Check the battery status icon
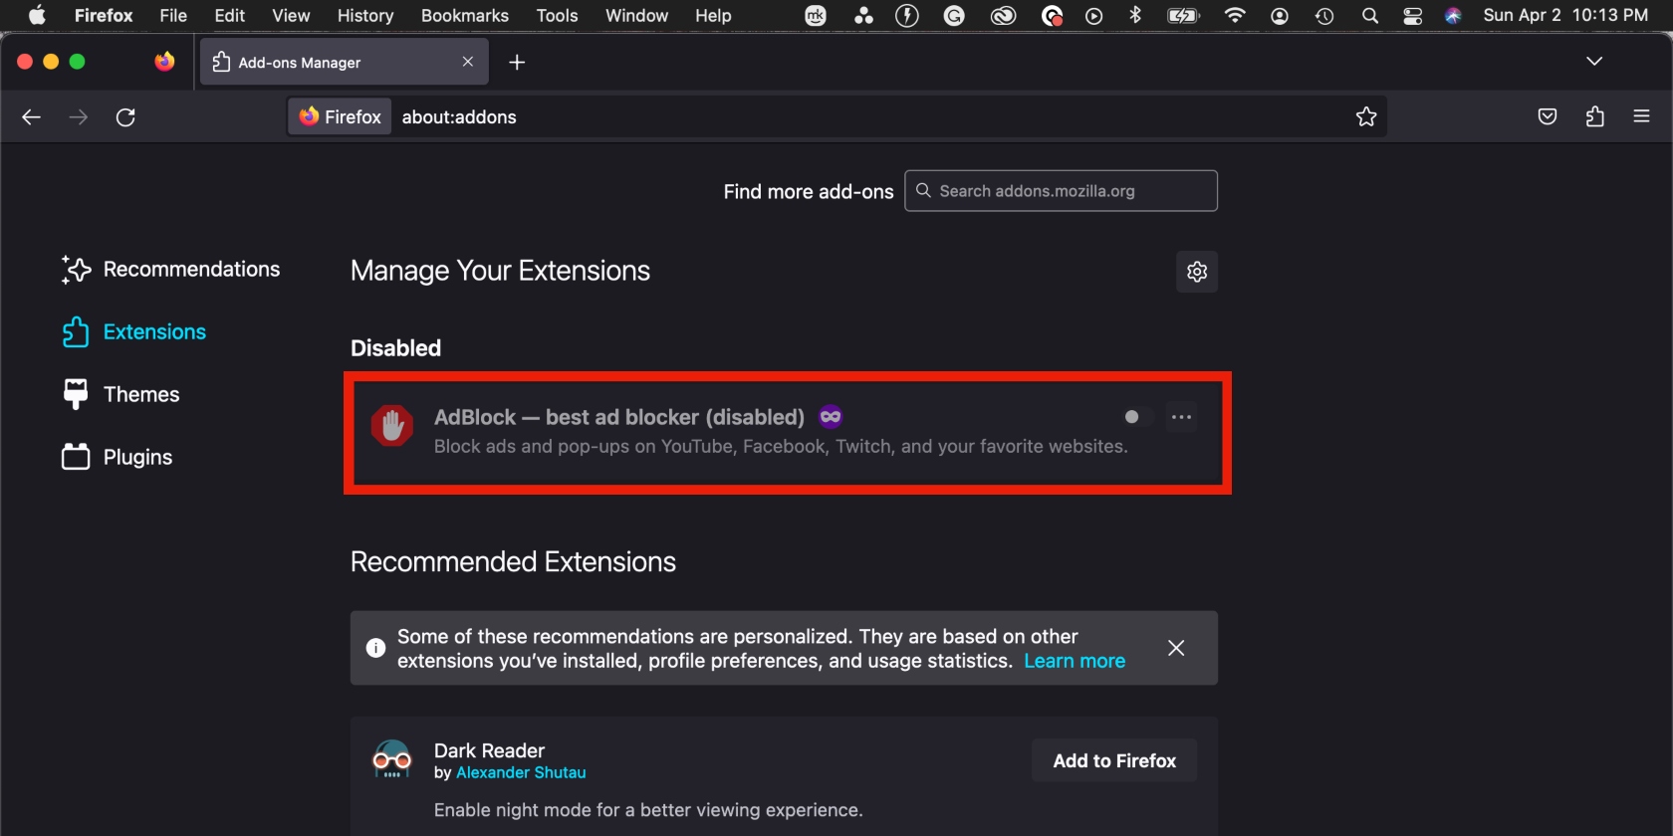1673x836 pixels. 1183,15
